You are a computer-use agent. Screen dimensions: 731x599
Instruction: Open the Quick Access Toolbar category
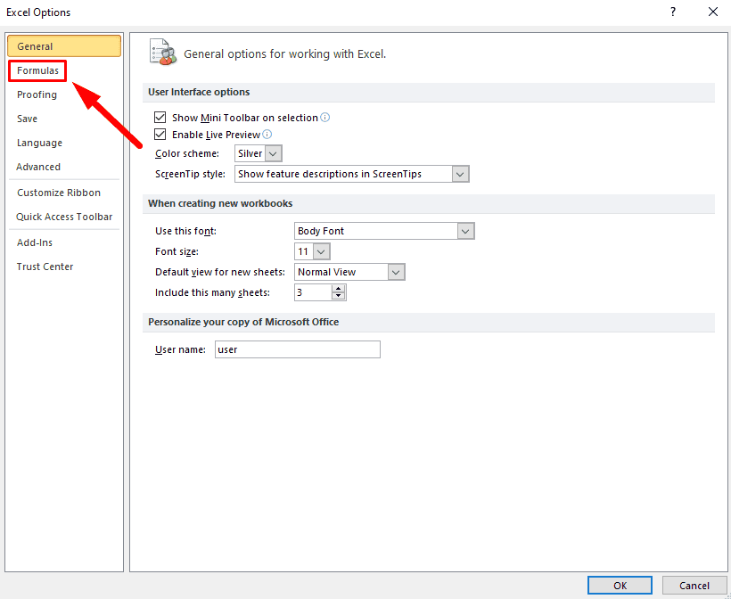point(64,217)
